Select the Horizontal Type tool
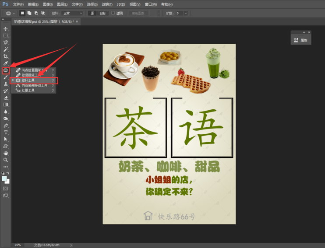The image size is (325, 248). click(6, 132)
